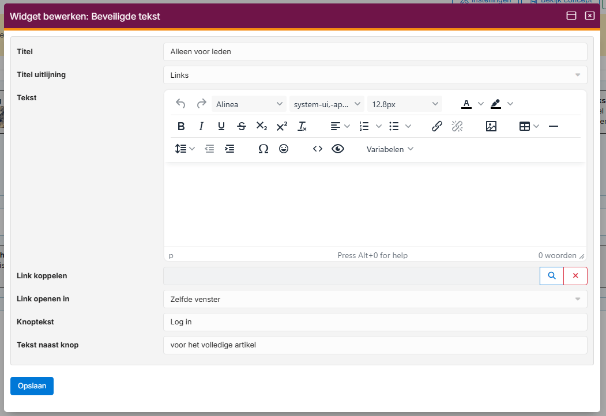The height and width of the screenshot is (416, 606).
Task: Click the clear formatting icon
Action: coord(302,126)
